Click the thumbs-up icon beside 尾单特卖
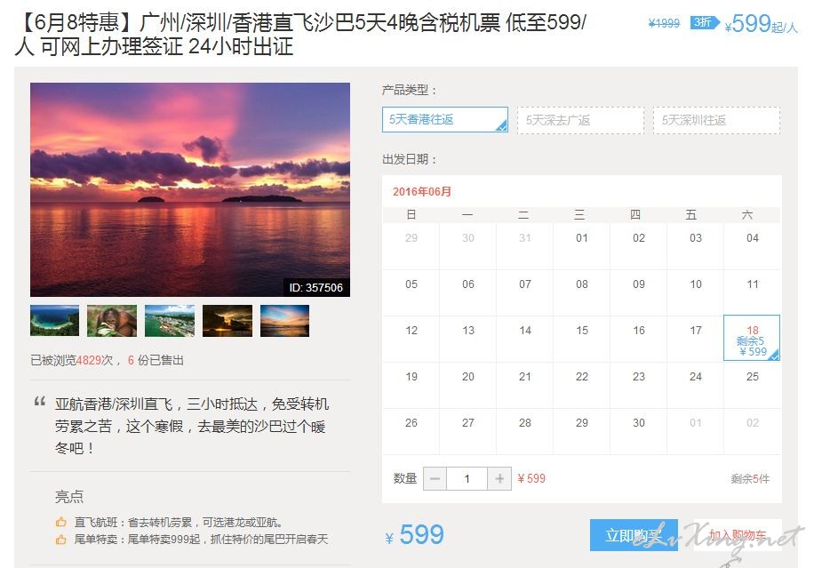Screen dimensions: 814x568 click(61, 540)
